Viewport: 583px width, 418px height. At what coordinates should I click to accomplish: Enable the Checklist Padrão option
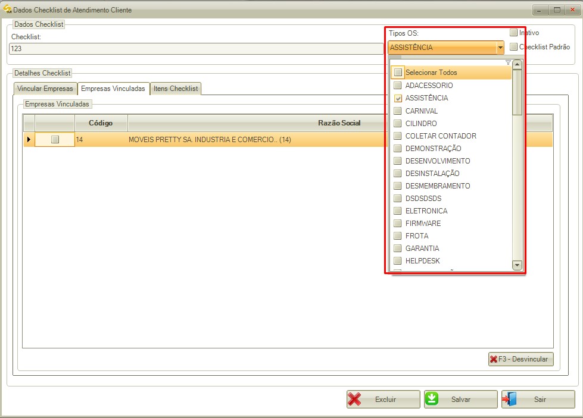[x=513, y=46]
